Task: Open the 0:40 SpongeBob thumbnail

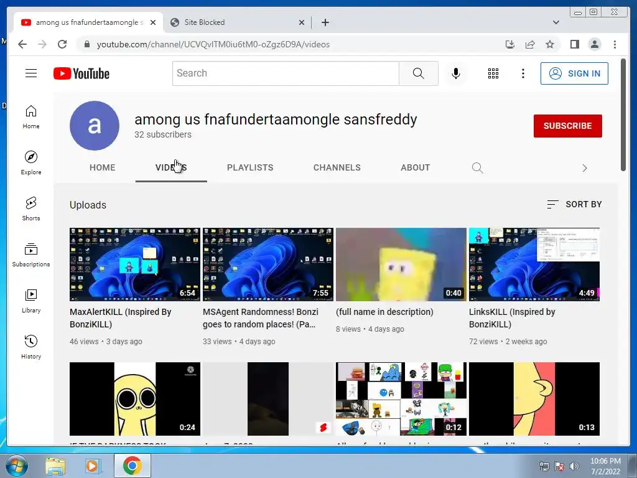Action: coord(401,264)
